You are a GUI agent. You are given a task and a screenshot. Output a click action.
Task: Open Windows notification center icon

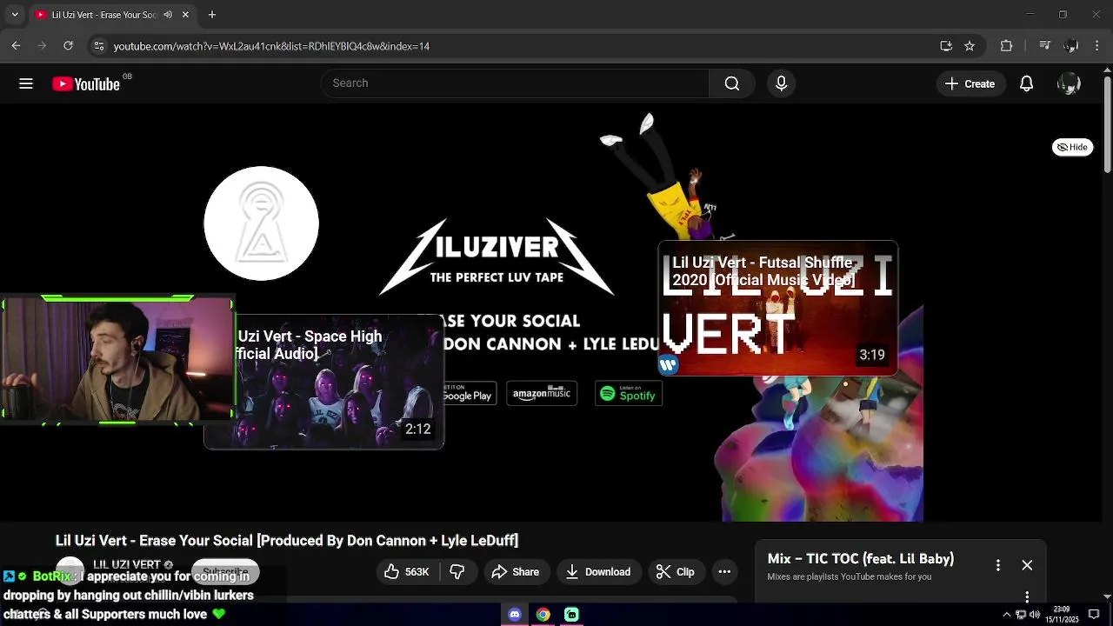pyautogui.click(x=1094, y=615)
